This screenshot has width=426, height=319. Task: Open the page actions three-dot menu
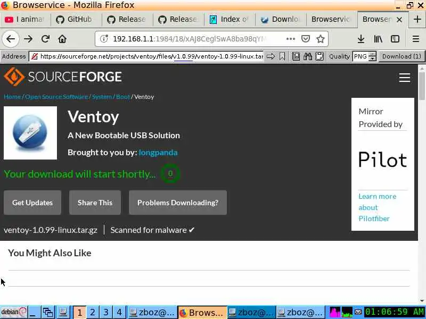click(x=290, y=39)
